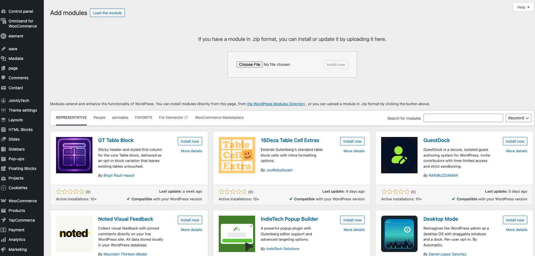This screenshot has height=256, width=535.
Task: Open the Noted Visual Feedback title link
Action: click(x=125, y=219)
